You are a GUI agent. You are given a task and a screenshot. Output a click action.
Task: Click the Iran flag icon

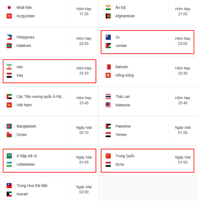tap(9, 67)
